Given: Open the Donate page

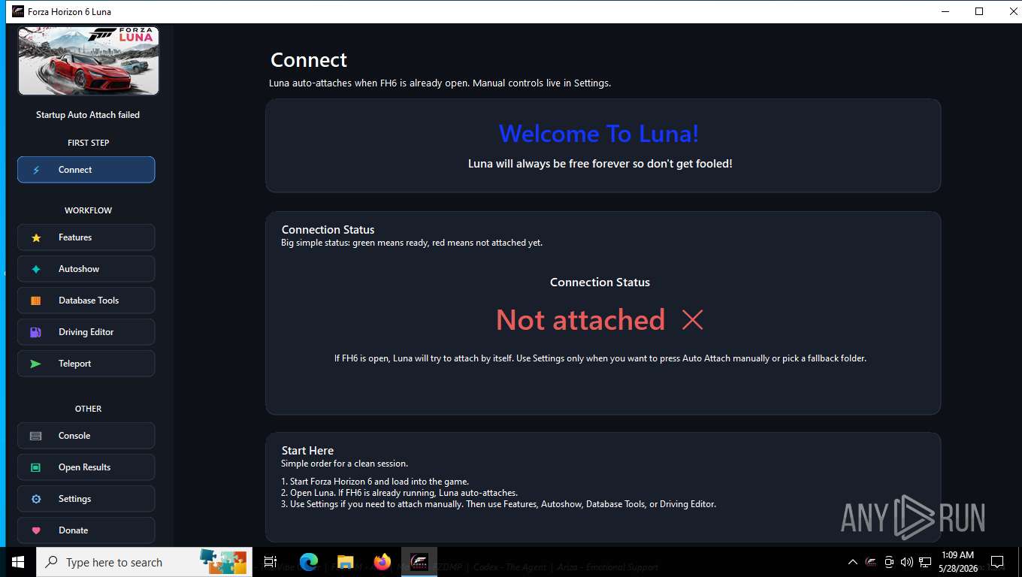Looking at the screenshot, I should pos(86,530).
